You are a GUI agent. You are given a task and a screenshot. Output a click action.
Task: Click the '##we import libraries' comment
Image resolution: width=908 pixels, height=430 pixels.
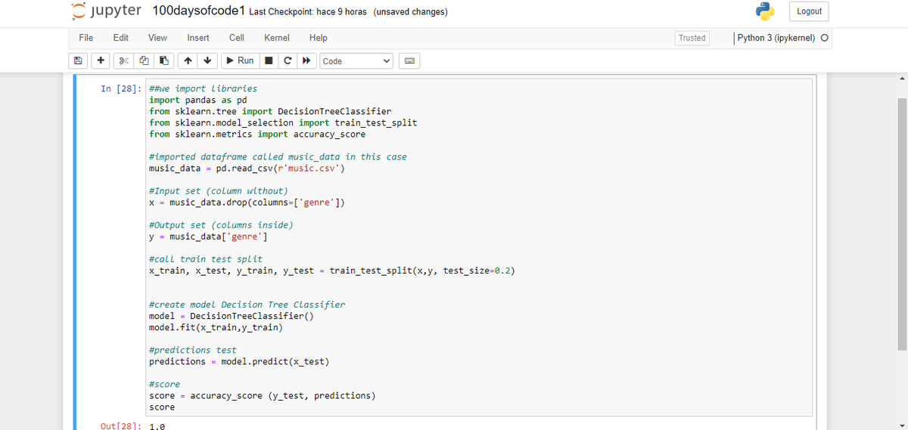click(204, 88)
